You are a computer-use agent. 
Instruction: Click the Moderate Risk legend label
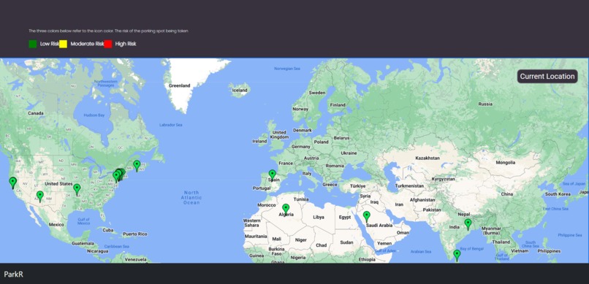pos(87,44)
